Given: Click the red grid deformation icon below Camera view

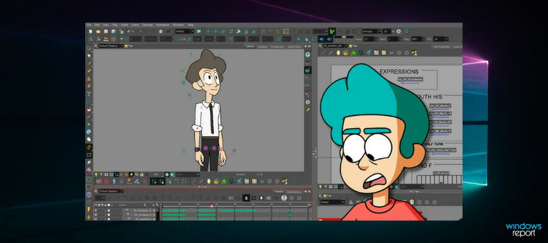Looking at the screenshot, I should [x=107, y=181].
